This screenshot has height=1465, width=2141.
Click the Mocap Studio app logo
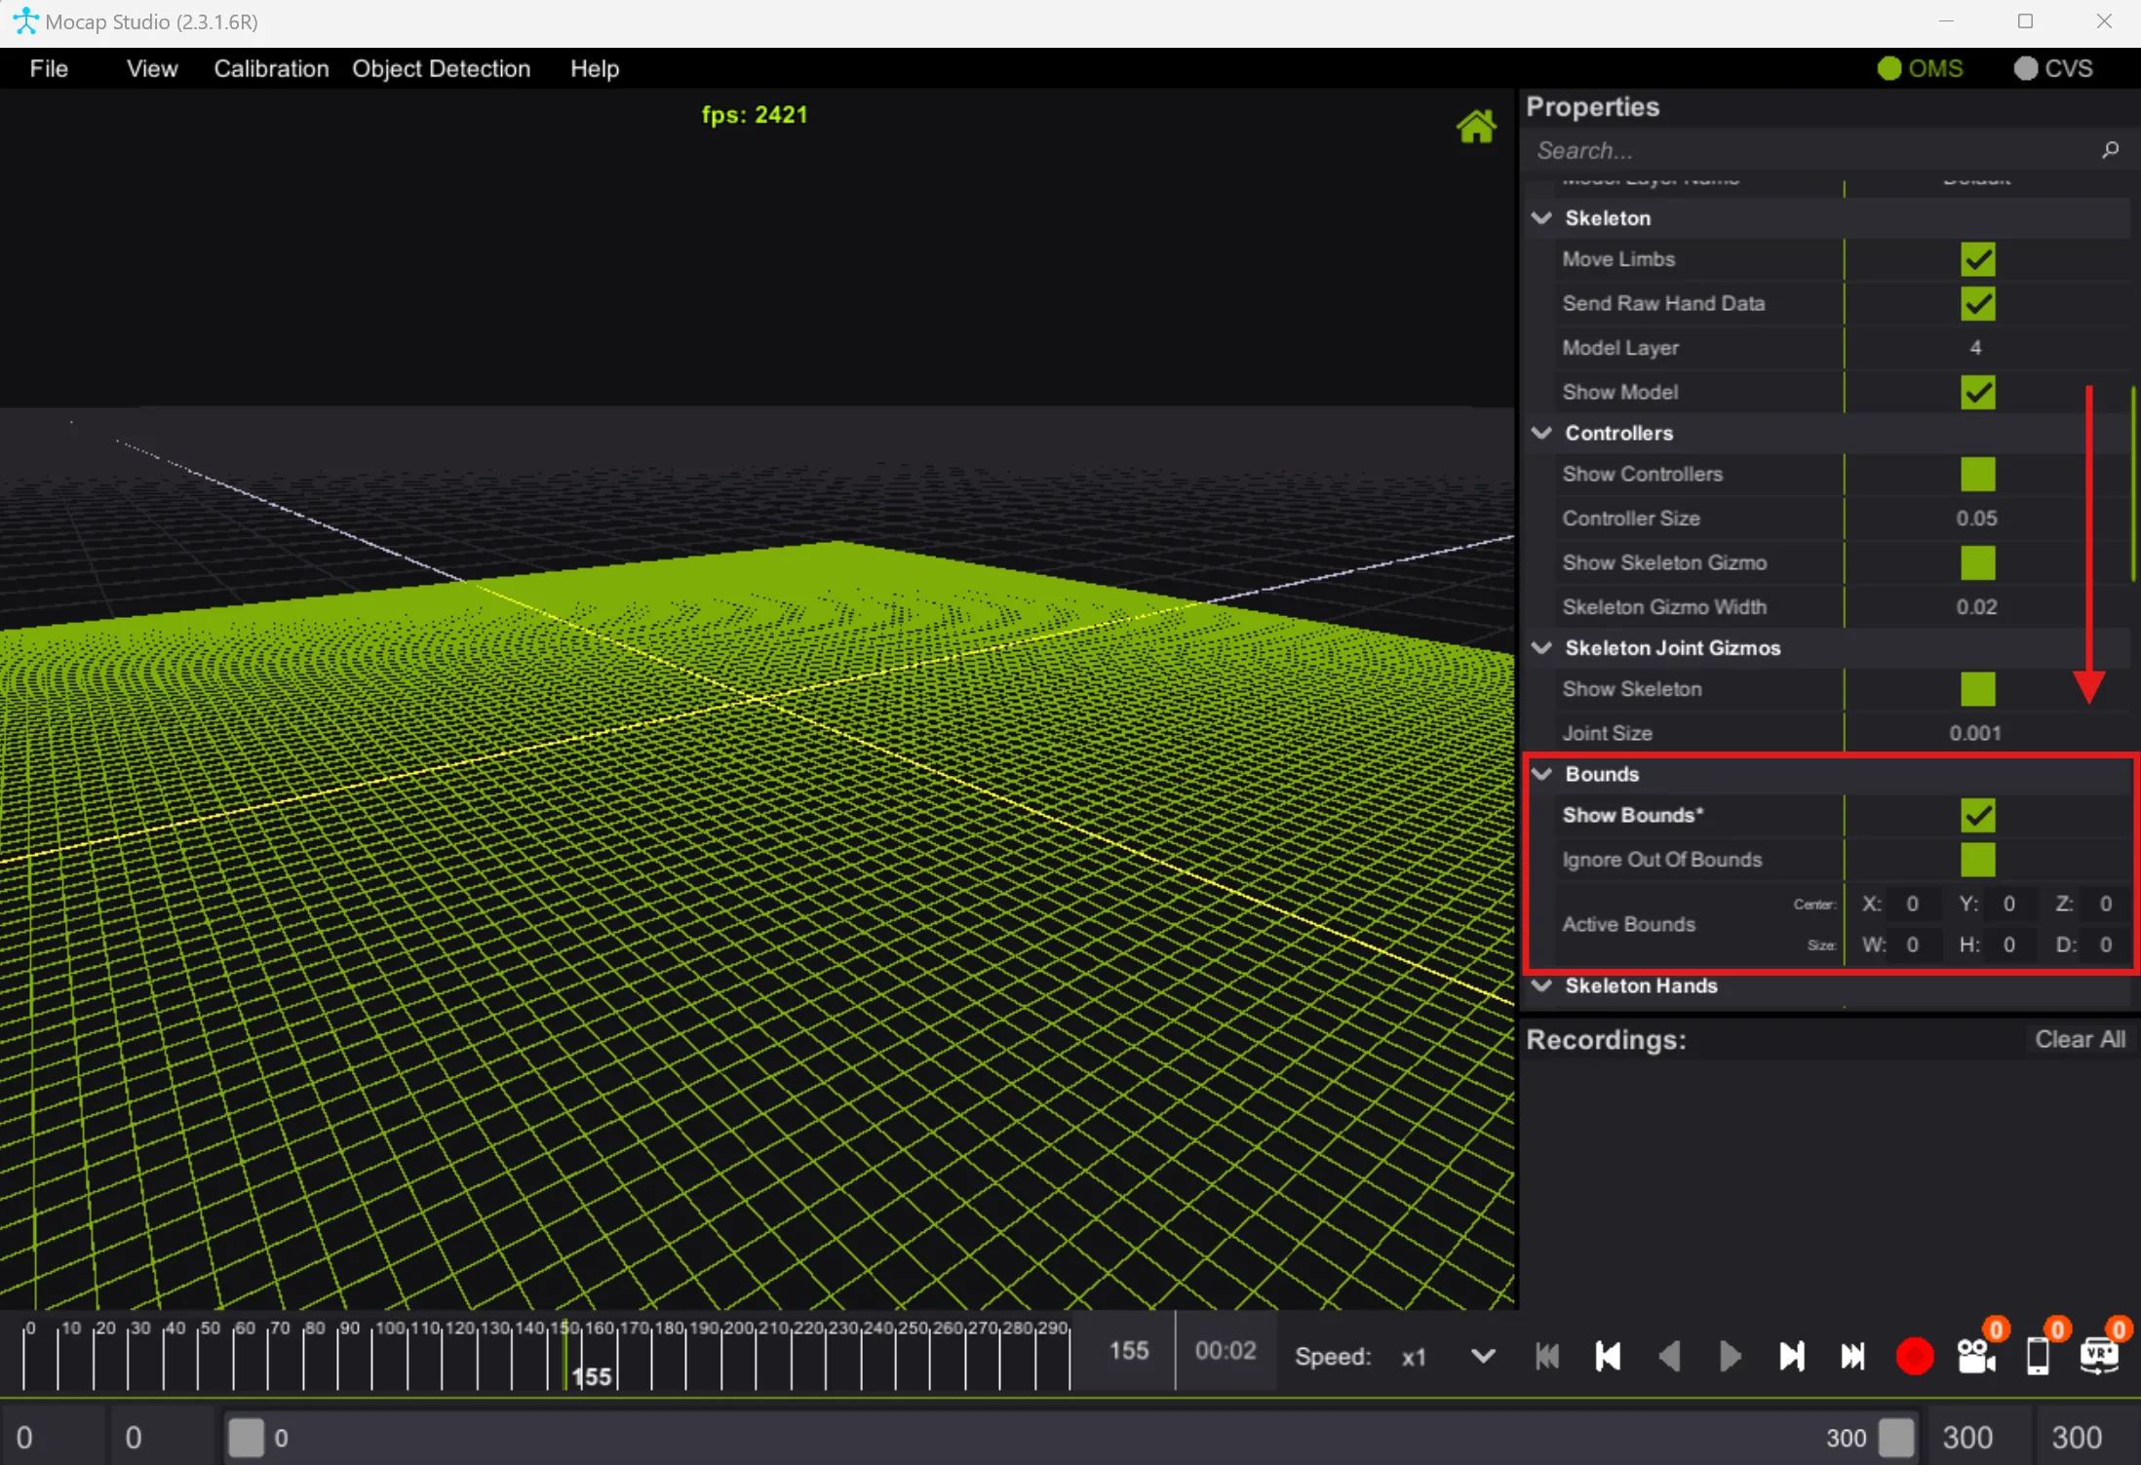click(x=25, y=21)
